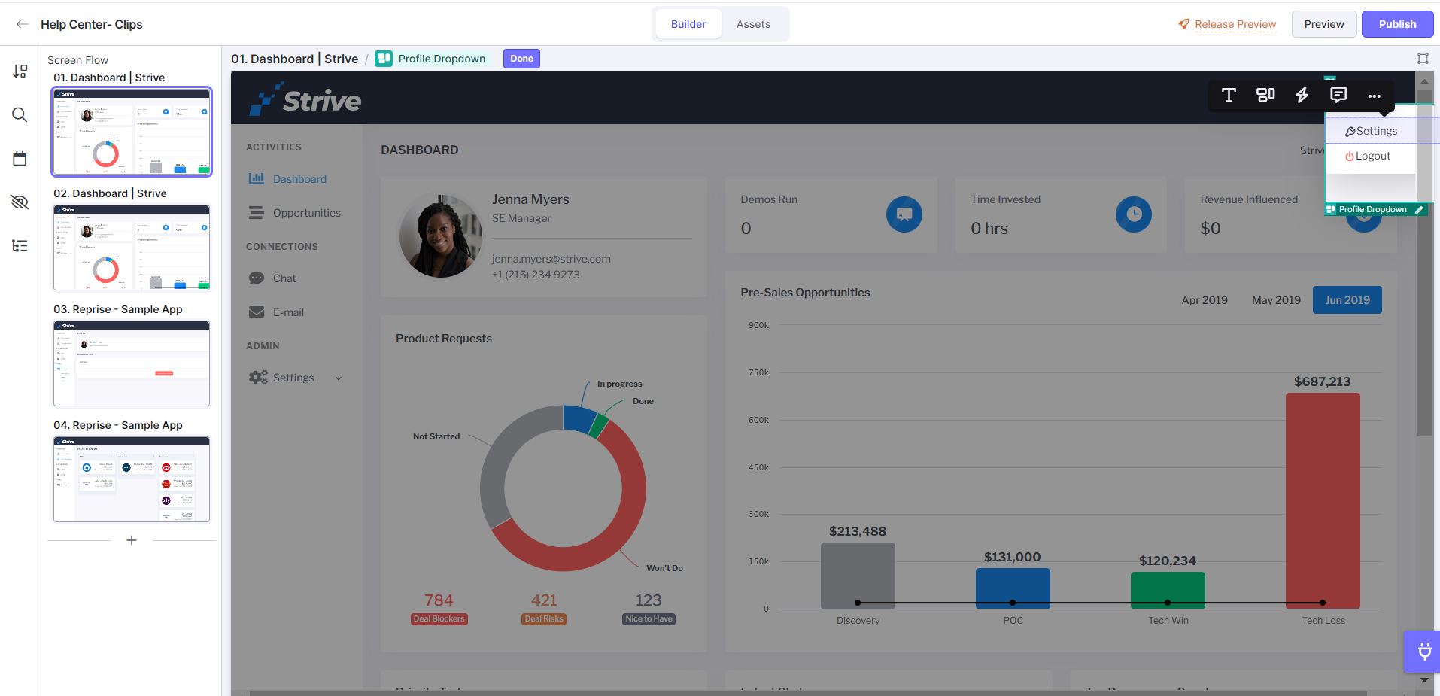
Task: Toggle the hidden-eye visibility icon in sidebar
Action: point(20,202)
